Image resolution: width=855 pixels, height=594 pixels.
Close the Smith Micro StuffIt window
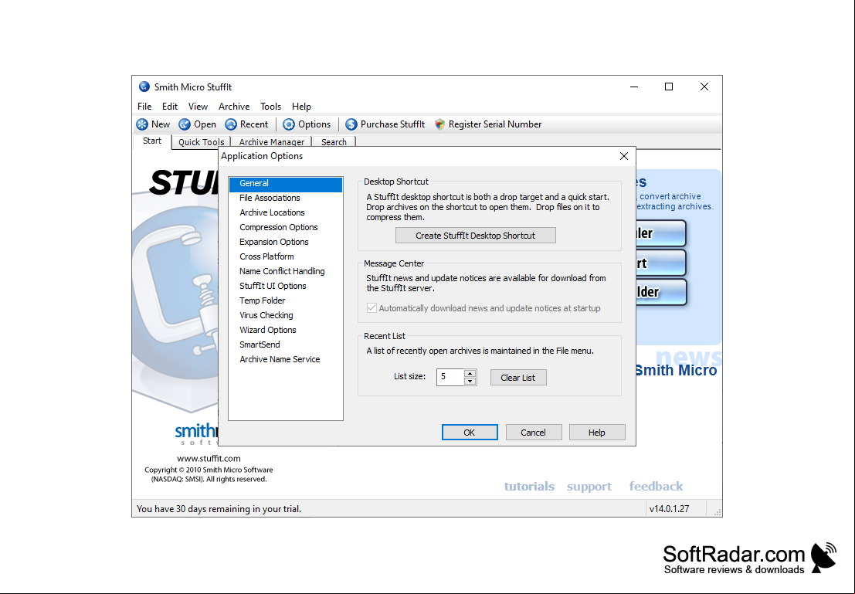[x=704, y=87]
